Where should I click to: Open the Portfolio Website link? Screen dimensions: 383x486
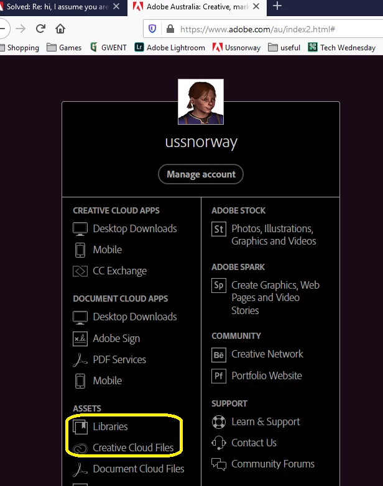(267, 376)
